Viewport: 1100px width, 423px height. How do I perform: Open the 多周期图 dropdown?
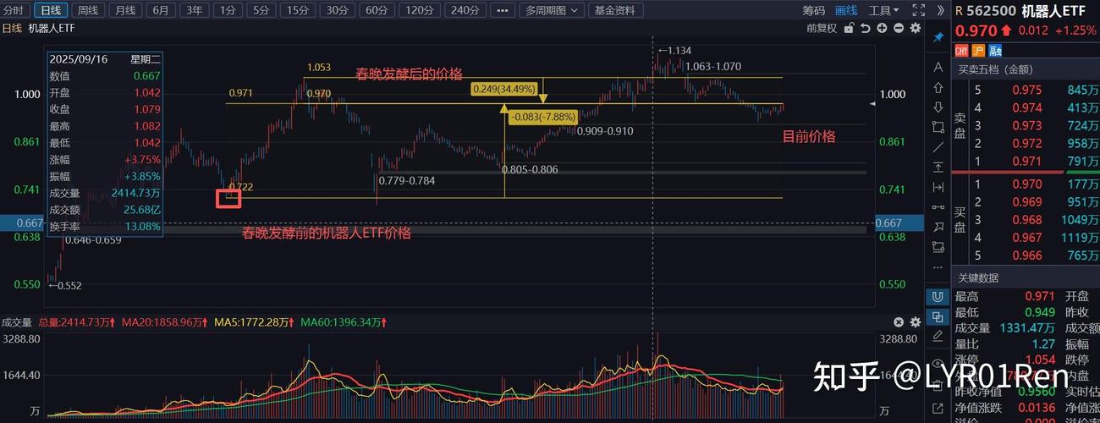[x=552, y=10]
